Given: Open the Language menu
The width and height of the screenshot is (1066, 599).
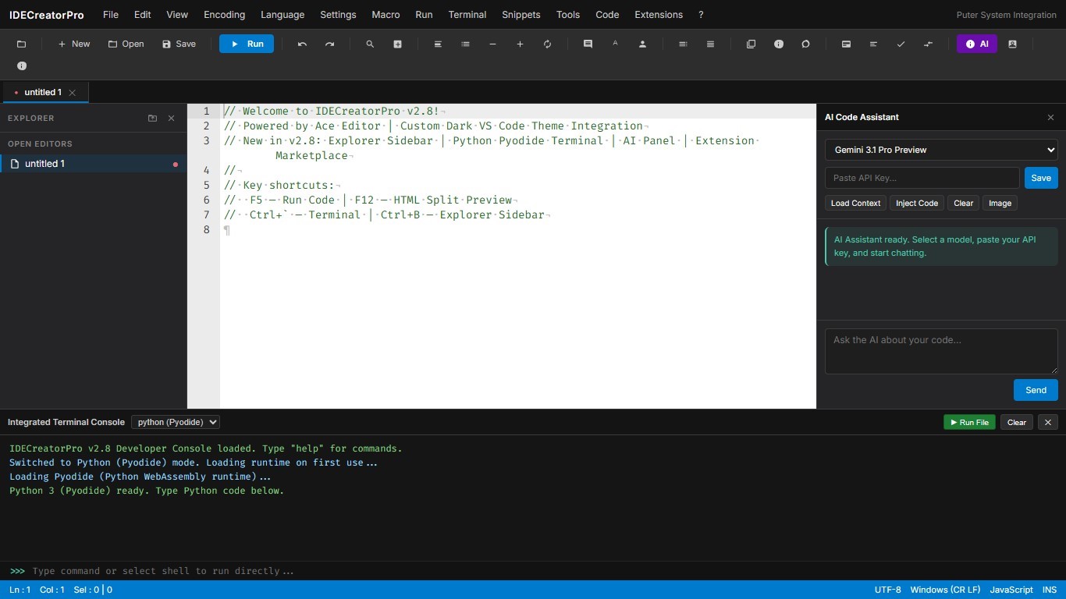Looking at the screenshot, I should tap(282, 15).
